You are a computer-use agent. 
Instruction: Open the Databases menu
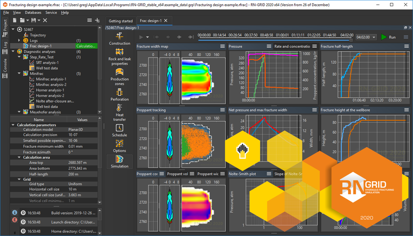[33, 12]
